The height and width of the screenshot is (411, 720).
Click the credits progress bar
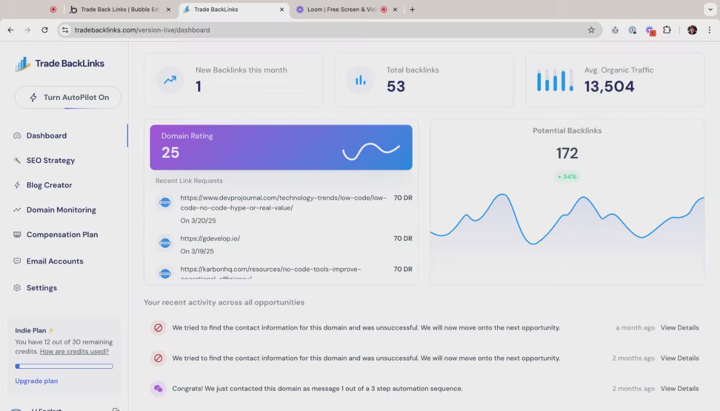pos(64,366)
